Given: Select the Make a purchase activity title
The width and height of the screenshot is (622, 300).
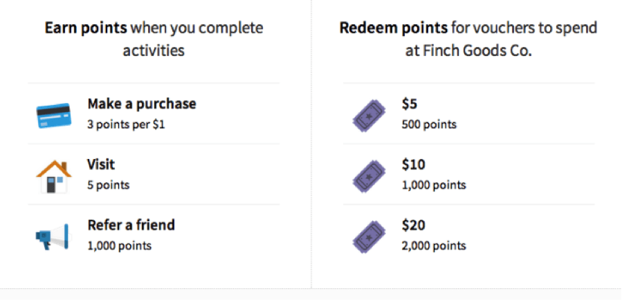Looking at the screenshot, I should pyautogui.click(x=142, y=104).
